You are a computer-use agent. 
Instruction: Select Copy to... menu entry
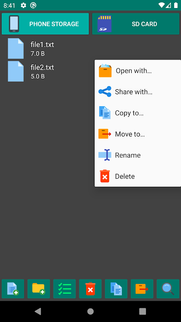[x=138, y=113]
